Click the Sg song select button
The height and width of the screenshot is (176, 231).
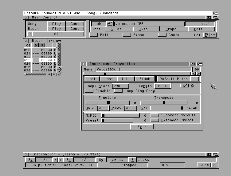pos(30,160)
